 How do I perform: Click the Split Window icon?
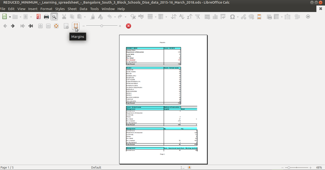(287, 17)
